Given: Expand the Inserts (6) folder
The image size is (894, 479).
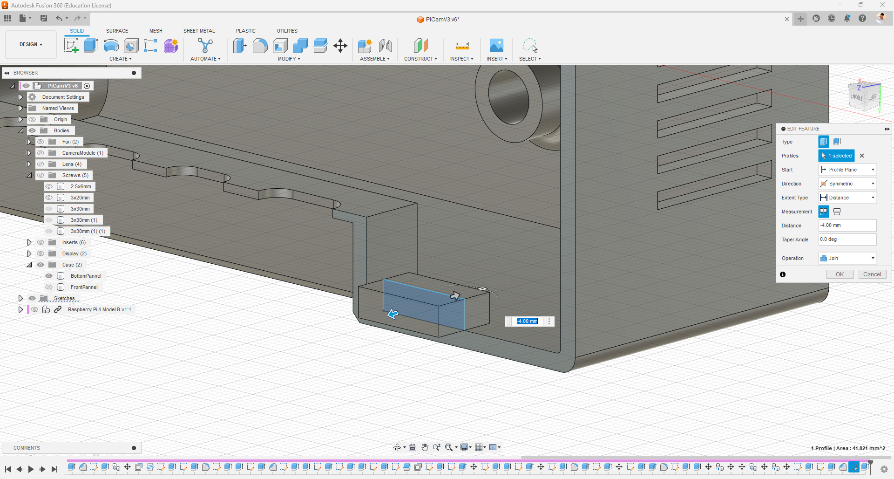Looking at the screenshot, I should pyautogui.click(x=29, y=242).
